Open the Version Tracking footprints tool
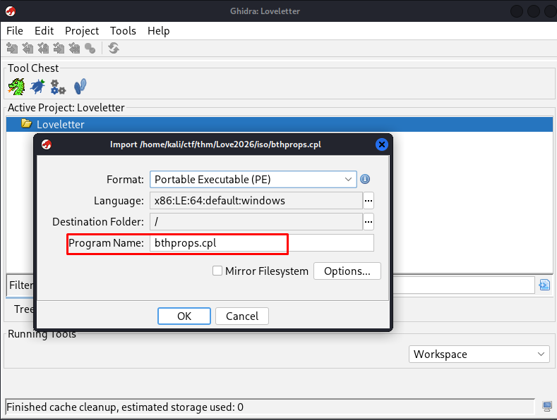The image size is (557, 420). click(x=80, y=87)
